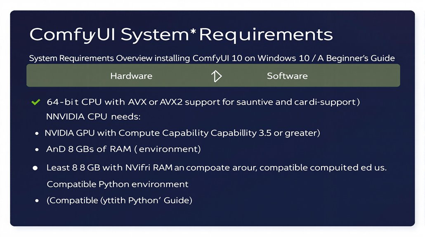Click the green checkmark beside 64-bit CPU

[36, 102]
